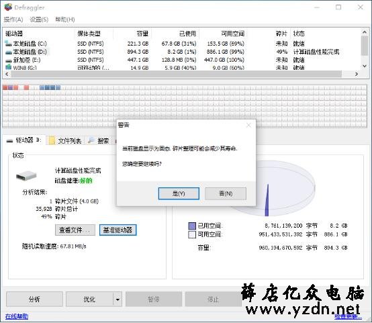This screenshot has width=372, height=323.
Task: Click the 优化 optimize button
Action: coord(89,299)
